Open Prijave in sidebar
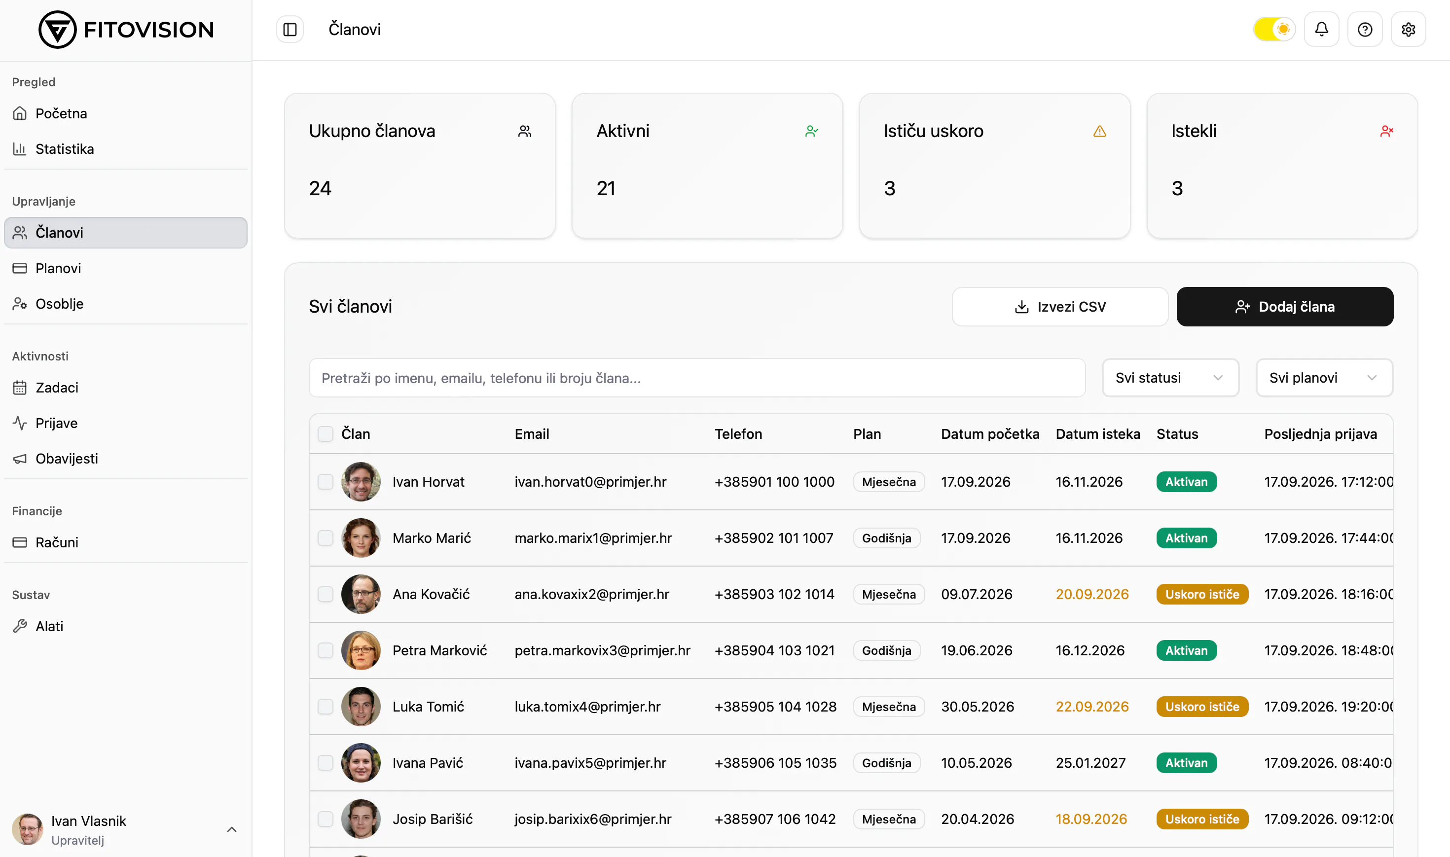The image size is (1450, 857). click(x=125, y=423)
